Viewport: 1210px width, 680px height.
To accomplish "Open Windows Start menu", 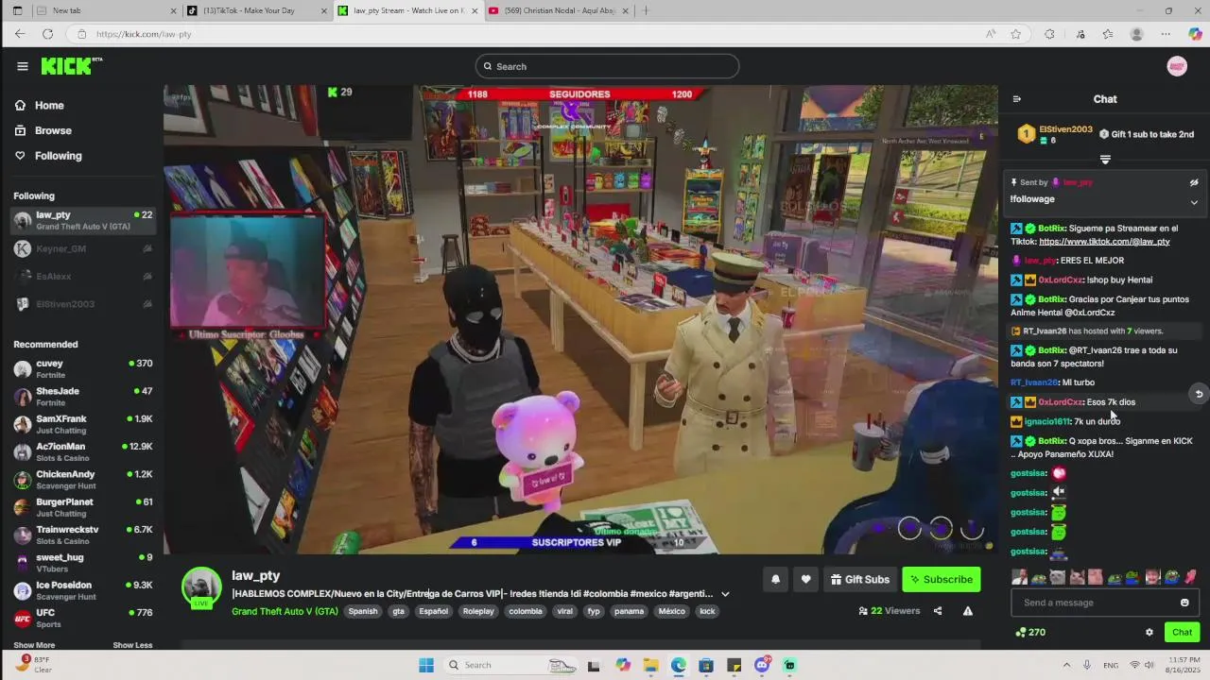I will click(426, 665).
